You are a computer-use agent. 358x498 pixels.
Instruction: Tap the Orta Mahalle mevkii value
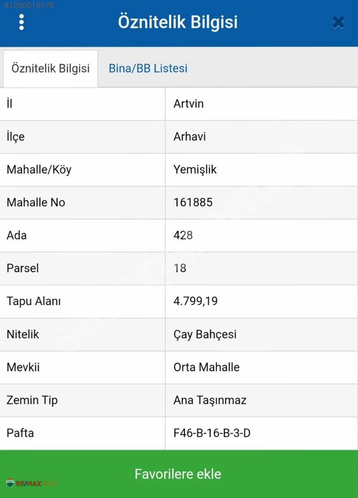(x=206, y=367)
